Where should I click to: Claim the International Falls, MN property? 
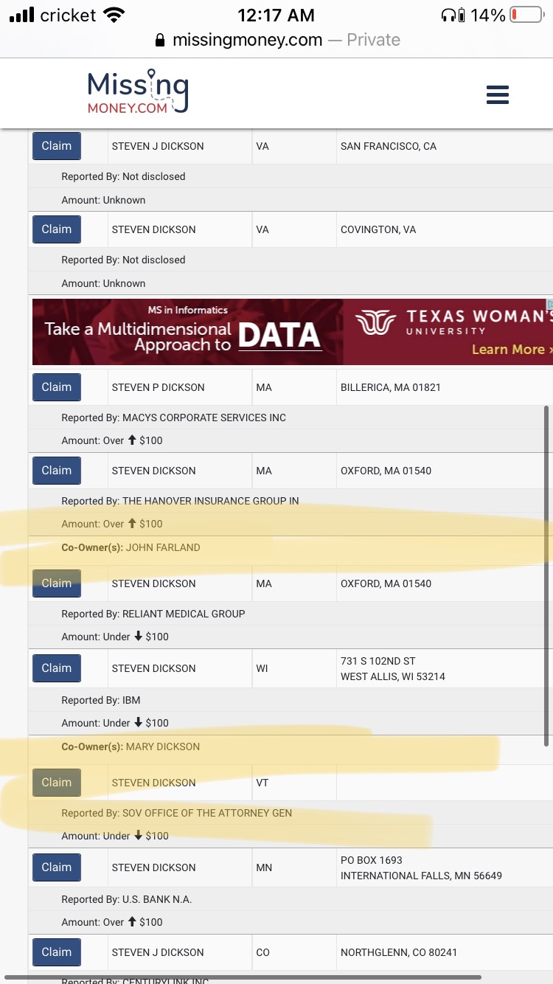click(x=57, y=867)
